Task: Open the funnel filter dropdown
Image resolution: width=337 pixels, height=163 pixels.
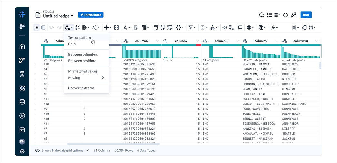Action: pyautogui.click(x=192, y=27)
